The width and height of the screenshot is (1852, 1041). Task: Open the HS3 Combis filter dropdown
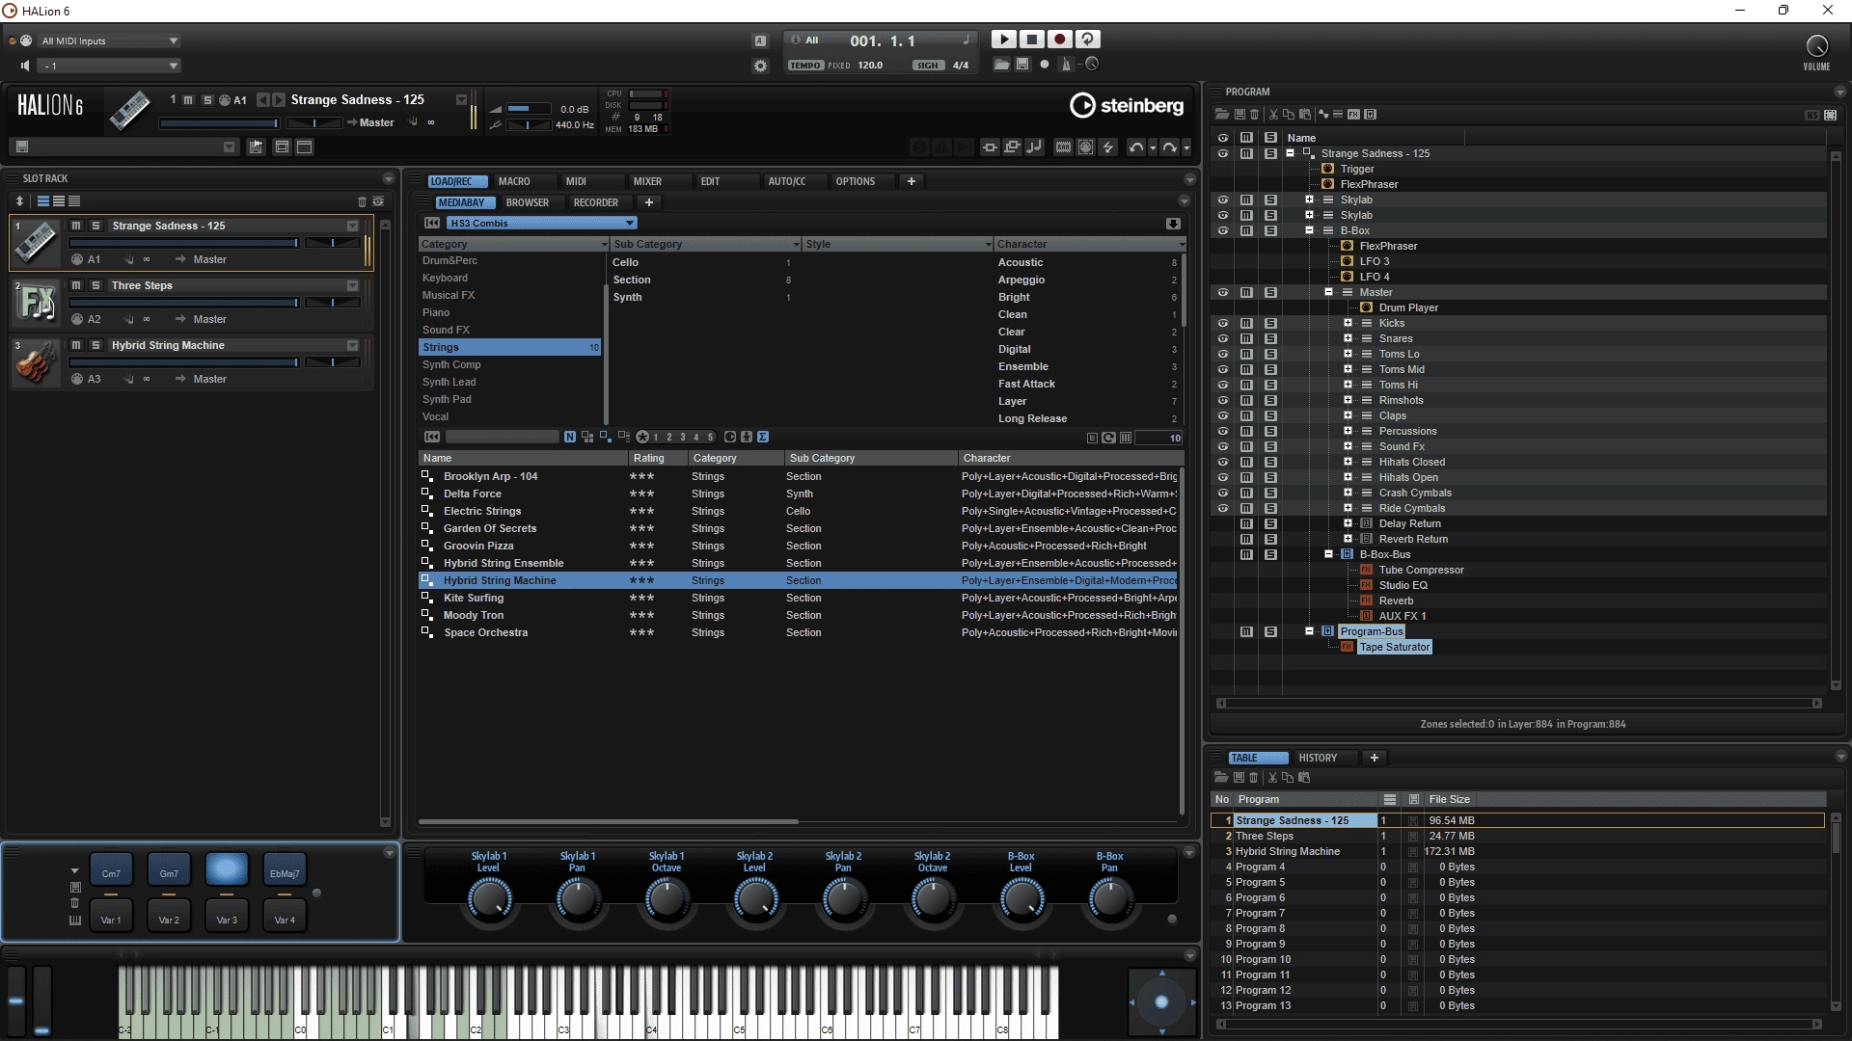coord(541,223)
